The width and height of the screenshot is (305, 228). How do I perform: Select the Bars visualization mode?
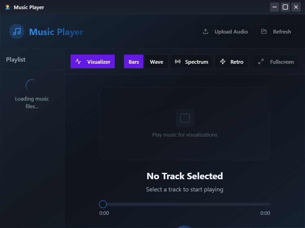tap(134, 62)
